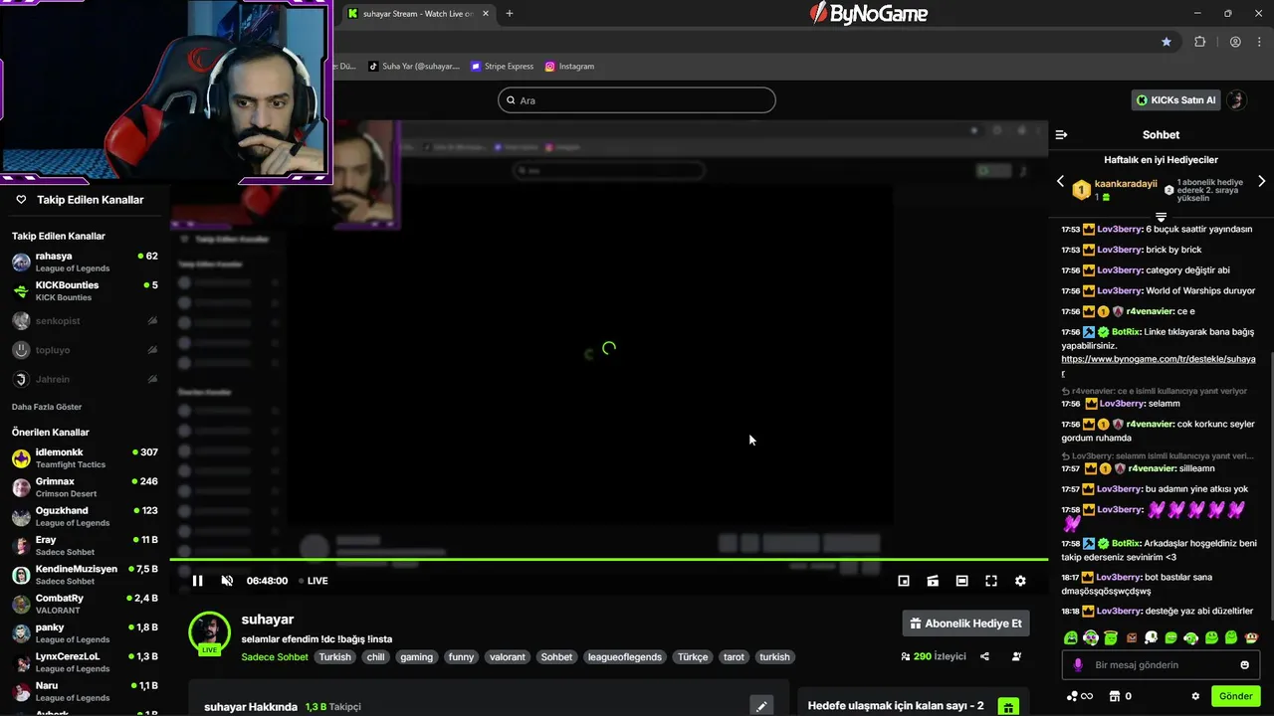Click the edit pencil in suhayar Hakkında

(x=761, y=706)
